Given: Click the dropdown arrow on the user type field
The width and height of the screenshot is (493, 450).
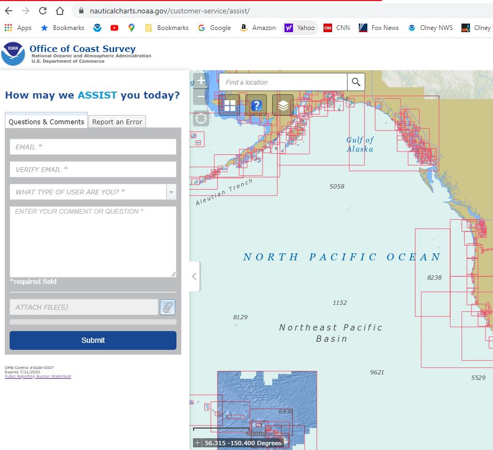Looking at the screenshot, I should coord(171,192).
